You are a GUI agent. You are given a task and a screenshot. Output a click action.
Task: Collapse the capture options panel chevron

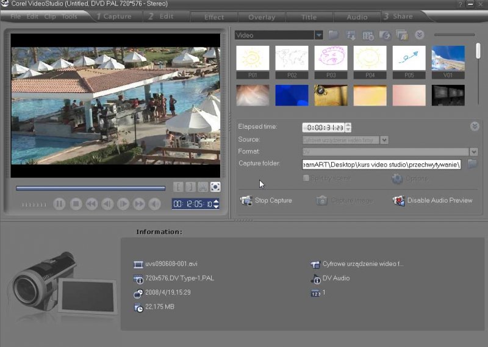(x=475, y=126)
